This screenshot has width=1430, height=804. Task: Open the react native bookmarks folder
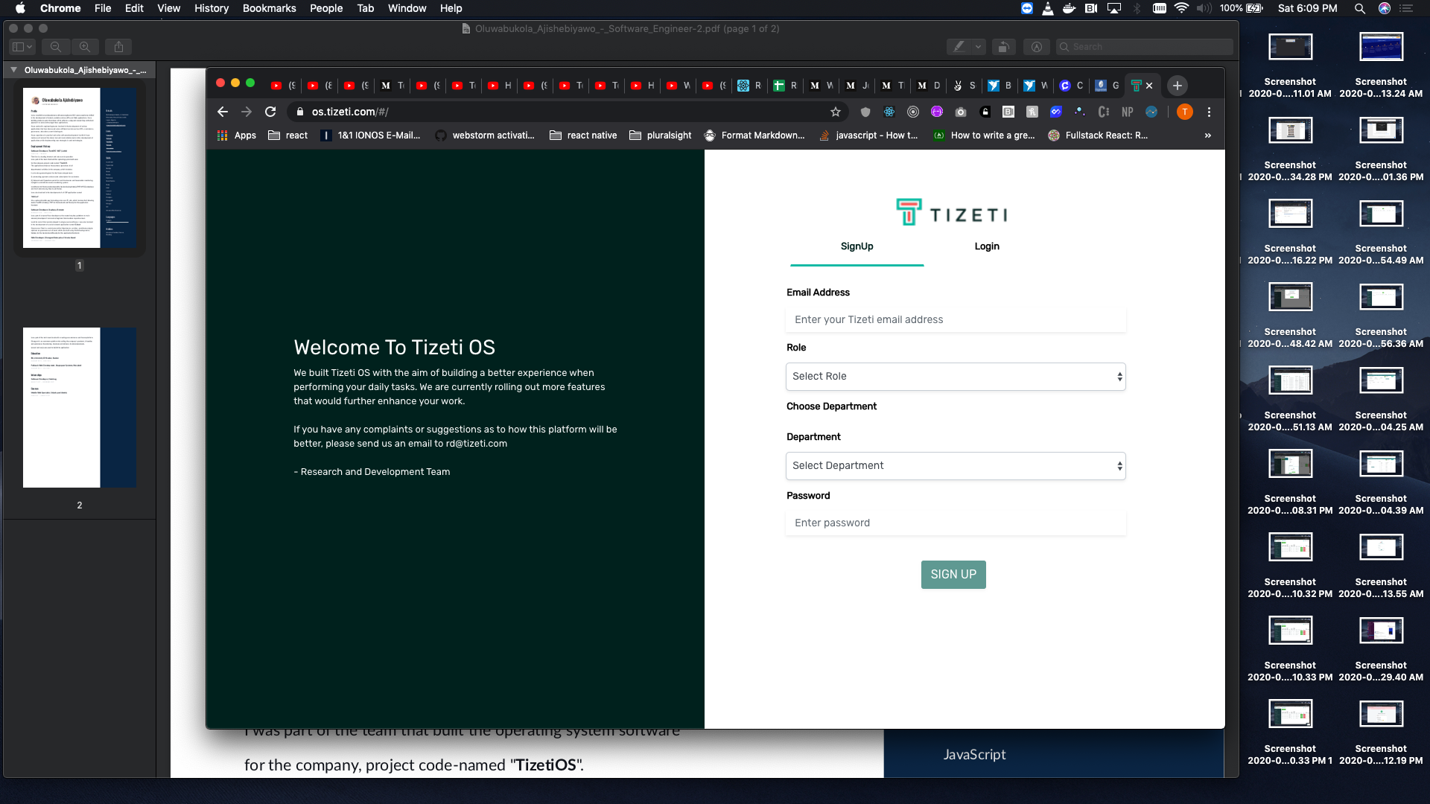(x=583, y=135)
